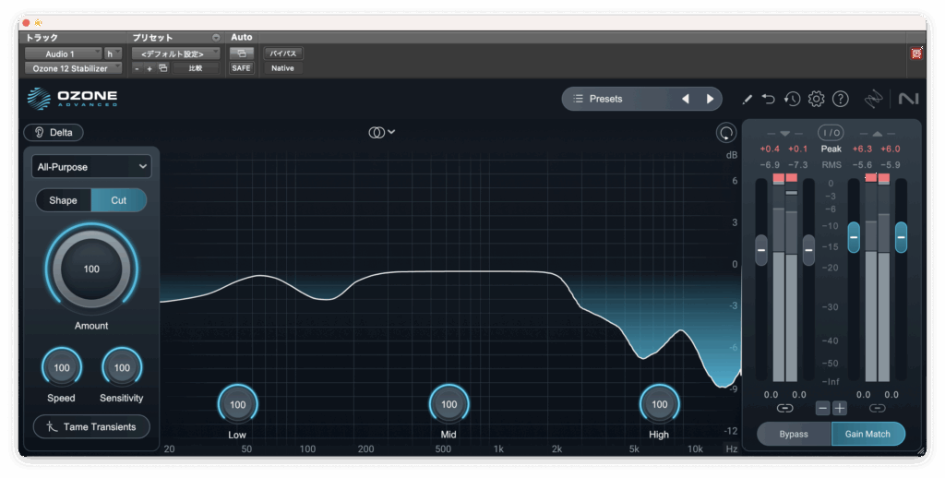Open the Audio 1 track selector

pos(63,54)
